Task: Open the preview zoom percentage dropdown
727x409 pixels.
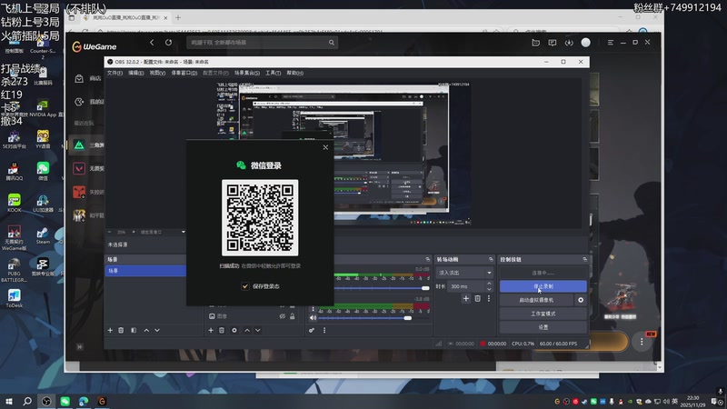Action: point(184,232)
